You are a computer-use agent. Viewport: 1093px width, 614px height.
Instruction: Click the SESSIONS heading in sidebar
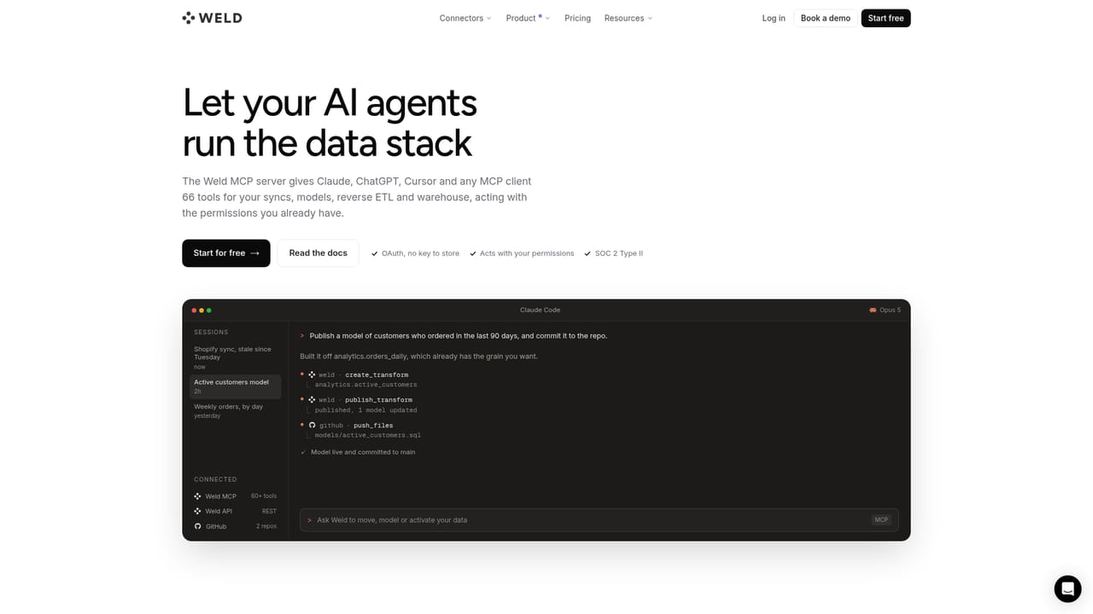click(211, 332)
